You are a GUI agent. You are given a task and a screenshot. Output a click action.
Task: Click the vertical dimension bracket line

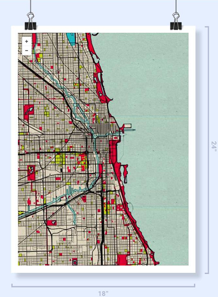point(208,150)
